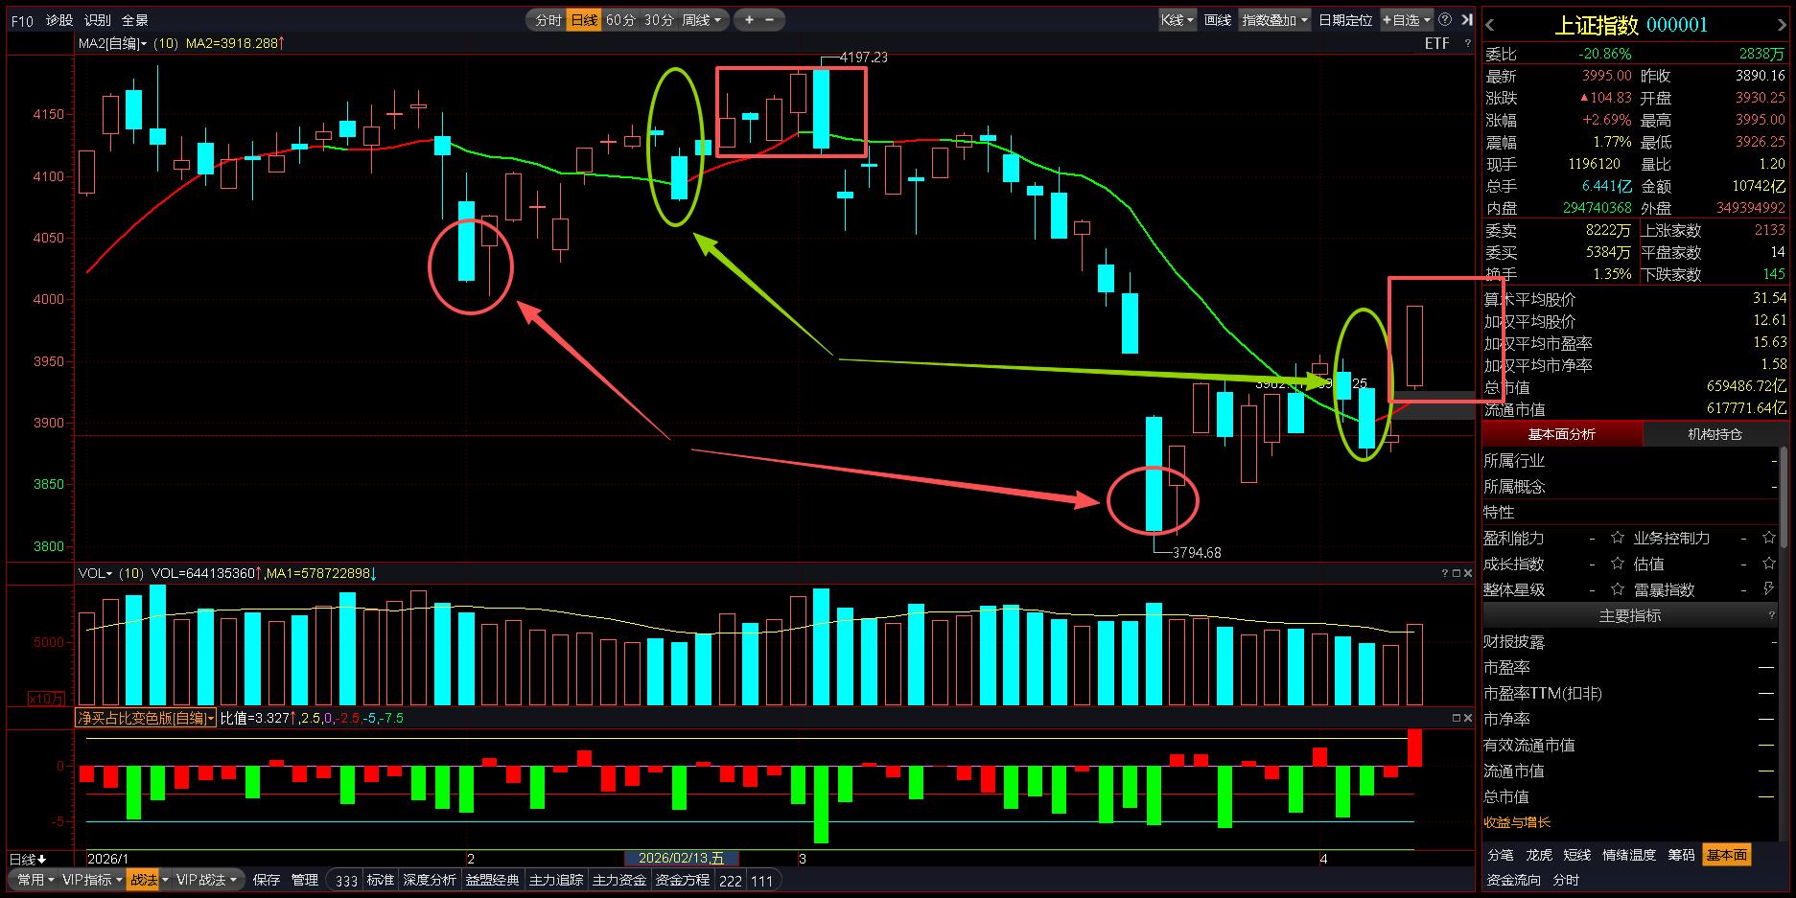Click the help question mark icon in top toolbar

point(1445,19)
